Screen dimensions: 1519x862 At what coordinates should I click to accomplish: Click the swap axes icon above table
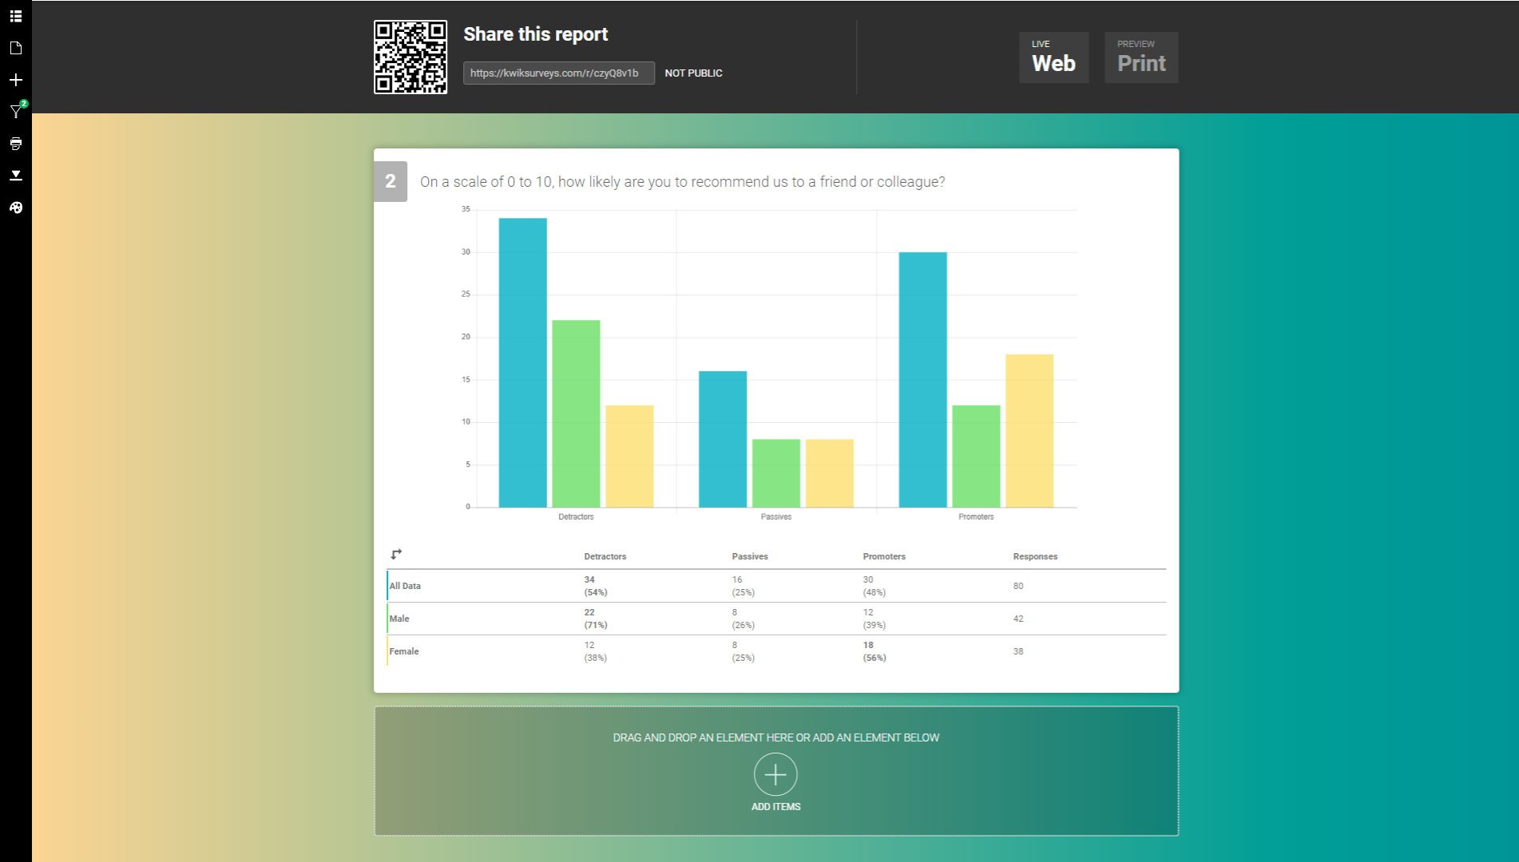point(396,554)
